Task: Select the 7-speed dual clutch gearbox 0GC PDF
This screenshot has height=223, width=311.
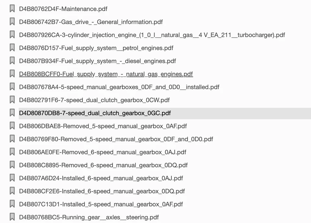Action: tap(95, 113)
